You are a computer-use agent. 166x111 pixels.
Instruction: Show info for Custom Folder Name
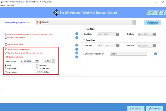[156, 54]
